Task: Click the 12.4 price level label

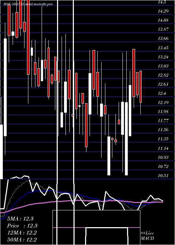Action: point(162,93)
